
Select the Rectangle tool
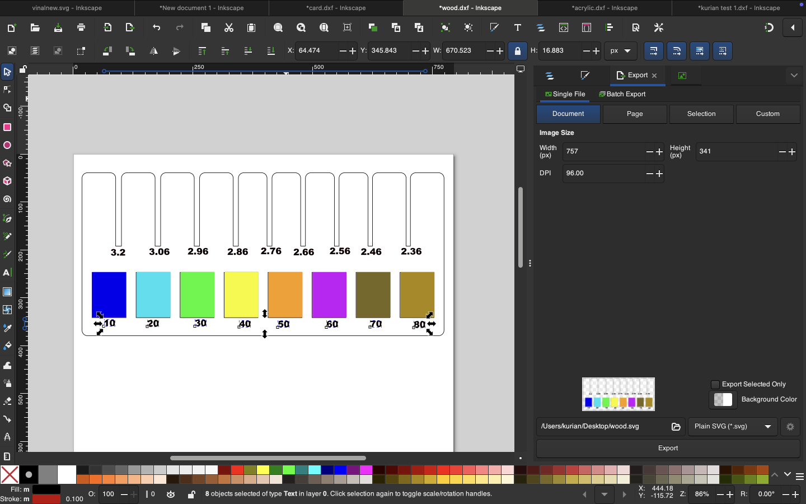click(x=7, y=128)
